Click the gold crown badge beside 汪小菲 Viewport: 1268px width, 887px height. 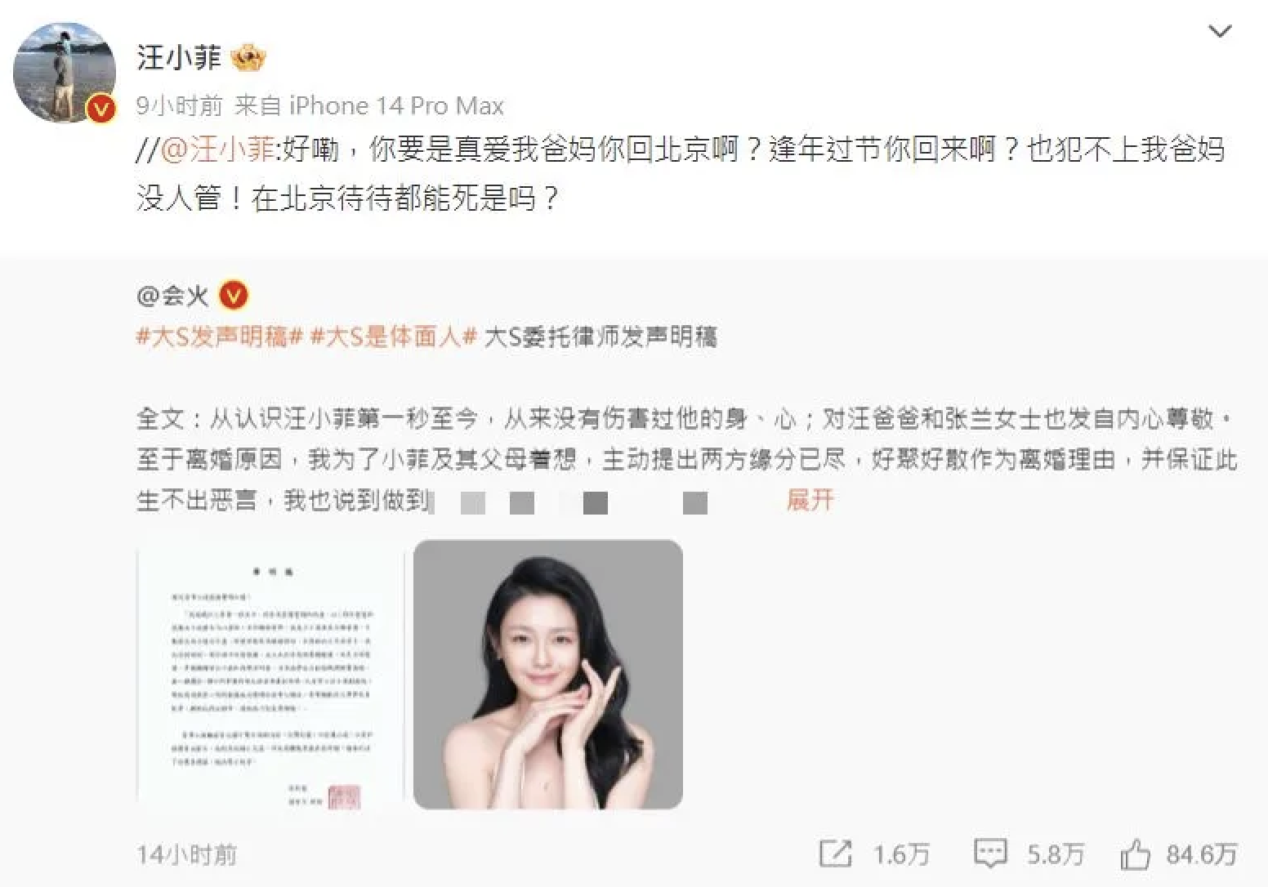point(249,59)
